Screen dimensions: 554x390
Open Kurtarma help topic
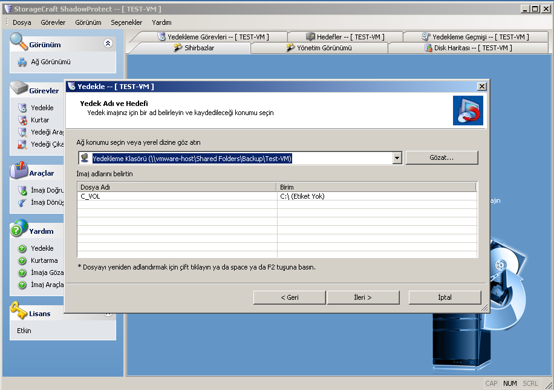[x=44, y=260]
